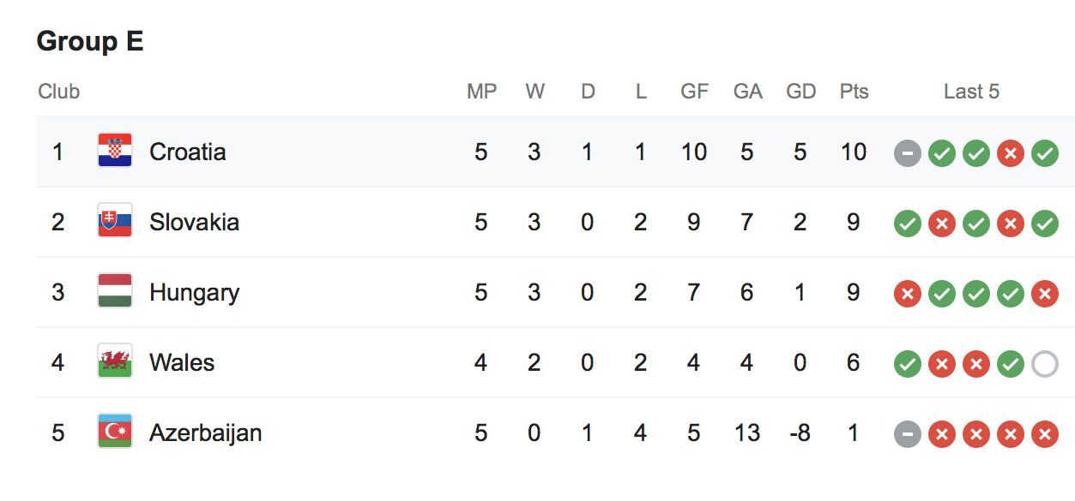Click the Azerbaijan flag icon

click(115, 432)
